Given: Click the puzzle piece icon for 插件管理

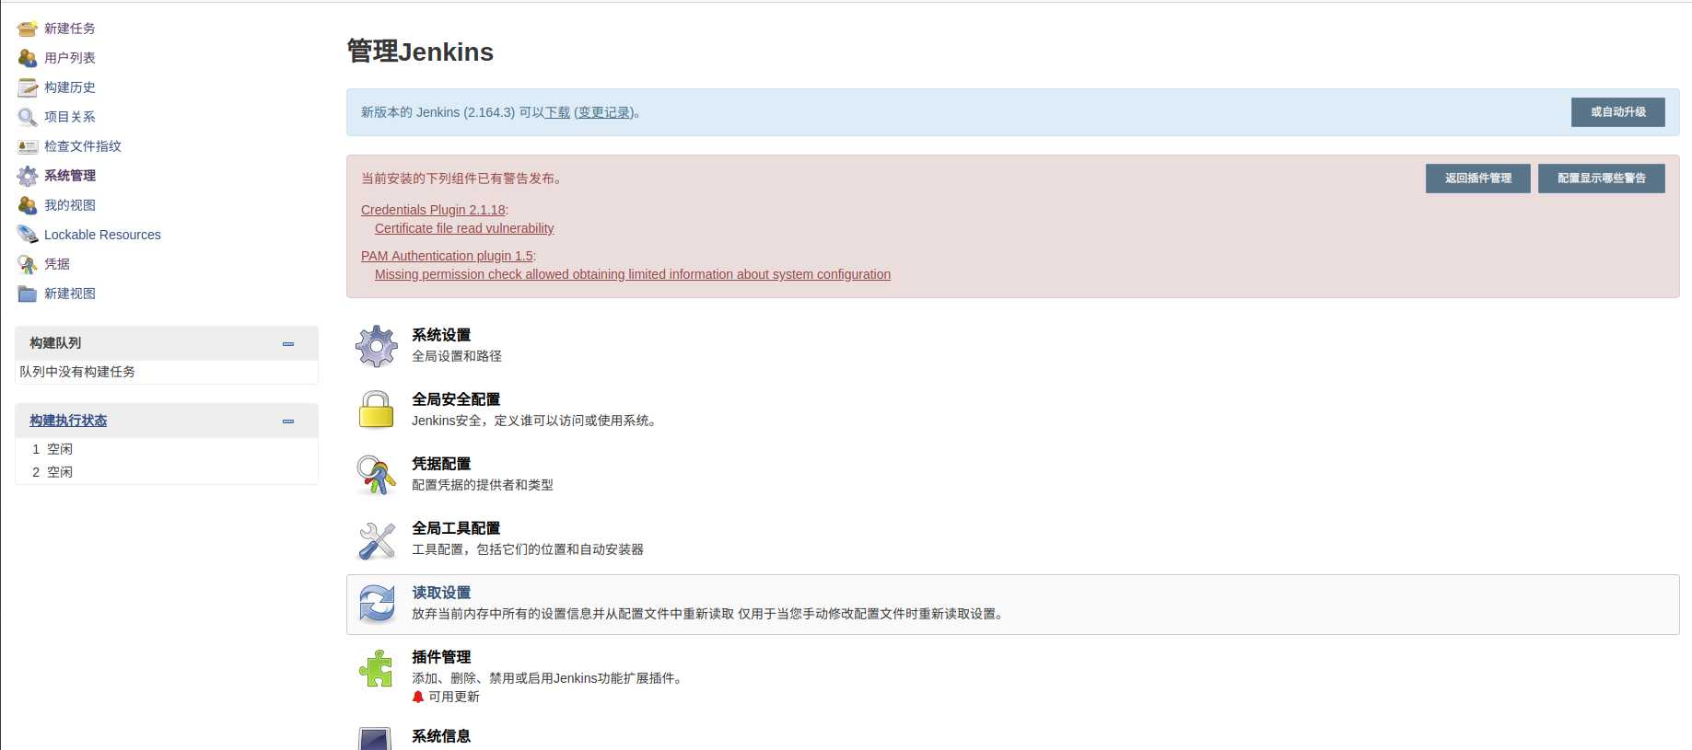Looking at the screenshot, I should (377, 668).
